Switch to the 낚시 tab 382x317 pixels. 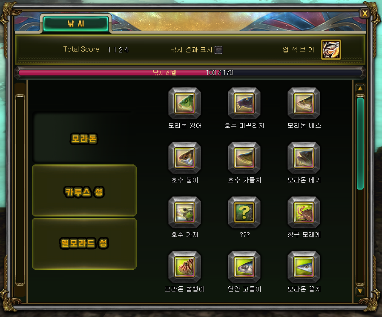point(76,23)
